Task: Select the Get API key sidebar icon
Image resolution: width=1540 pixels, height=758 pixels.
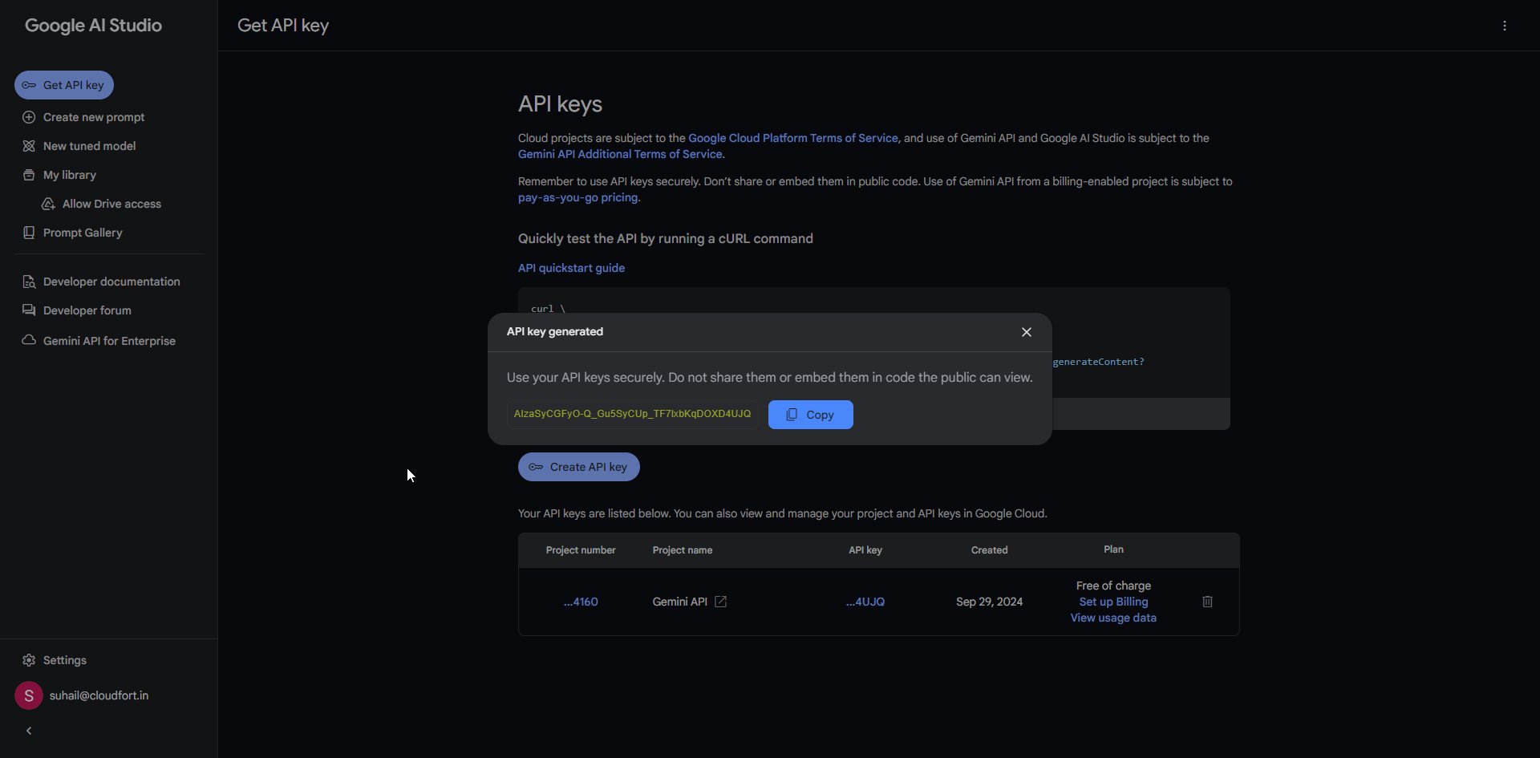Action: pyautogui.click(x=30, y=84)
